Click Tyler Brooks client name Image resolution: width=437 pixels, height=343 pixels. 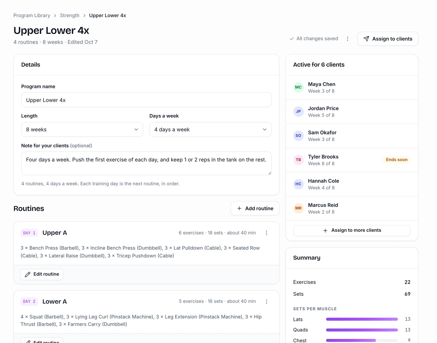[x=323, y=157]
